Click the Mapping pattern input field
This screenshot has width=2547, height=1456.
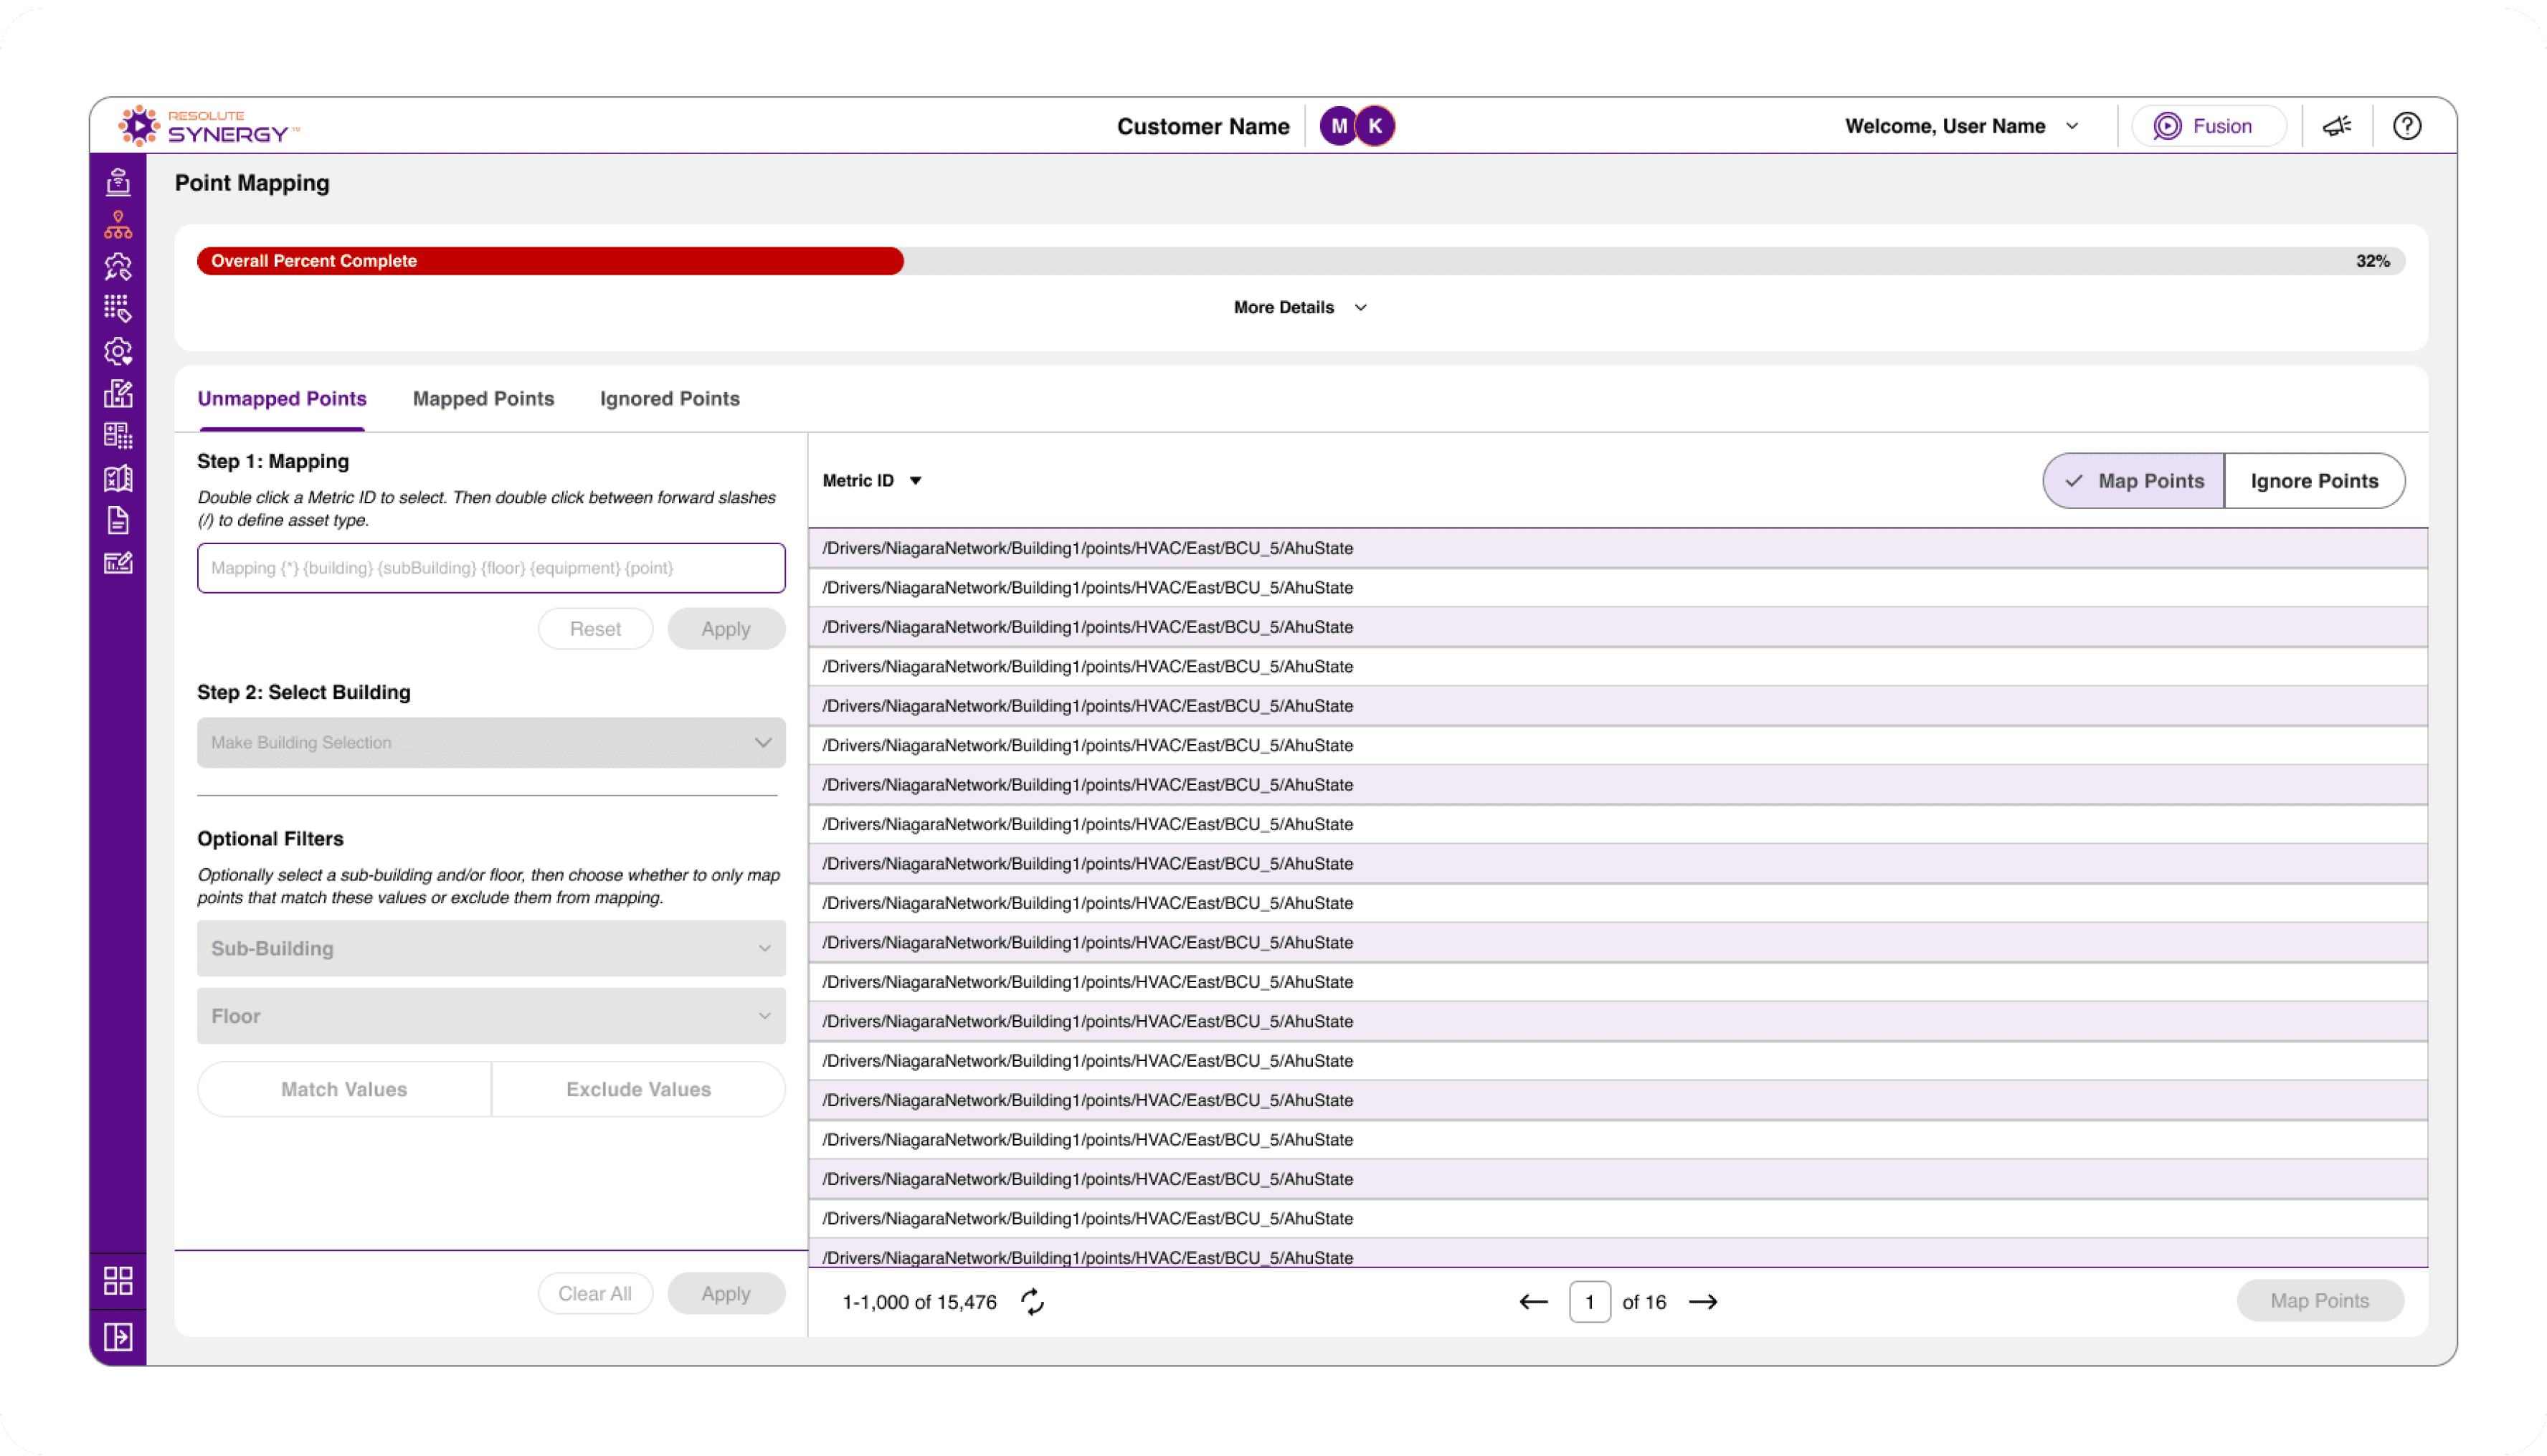click(491, 568)
